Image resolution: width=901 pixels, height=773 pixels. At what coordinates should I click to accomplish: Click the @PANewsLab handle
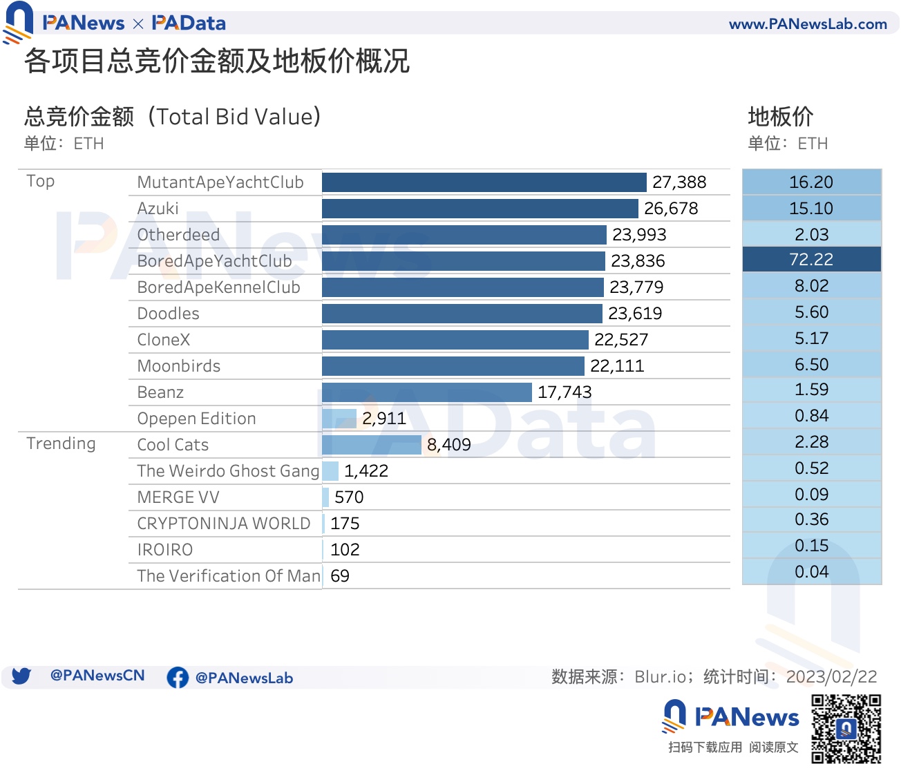245,678
